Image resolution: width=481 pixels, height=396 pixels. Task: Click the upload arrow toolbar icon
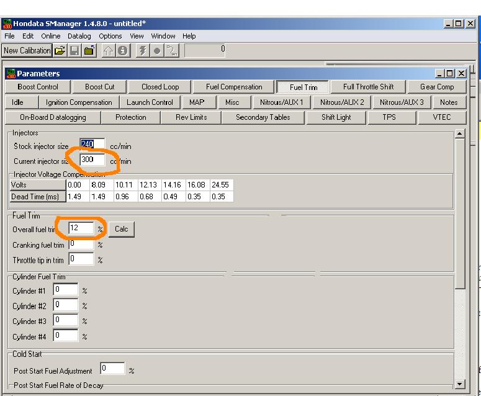(x=108, y=51)
